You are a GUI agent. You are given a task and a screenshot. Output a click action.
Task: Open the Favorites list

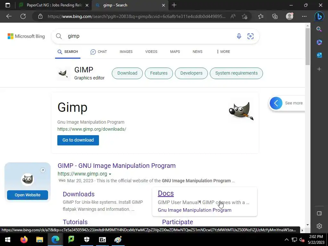point(261,16)
